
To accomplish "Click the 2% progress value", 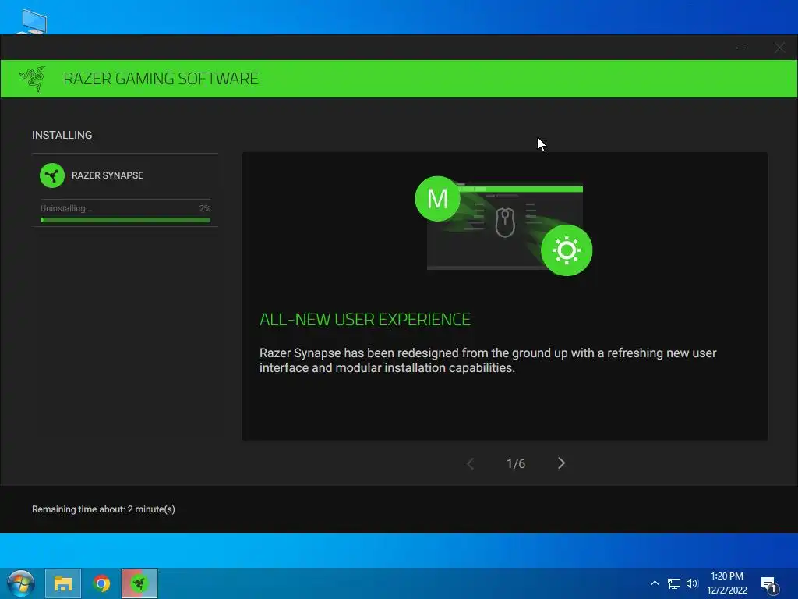I will click(x=205, y=208).
